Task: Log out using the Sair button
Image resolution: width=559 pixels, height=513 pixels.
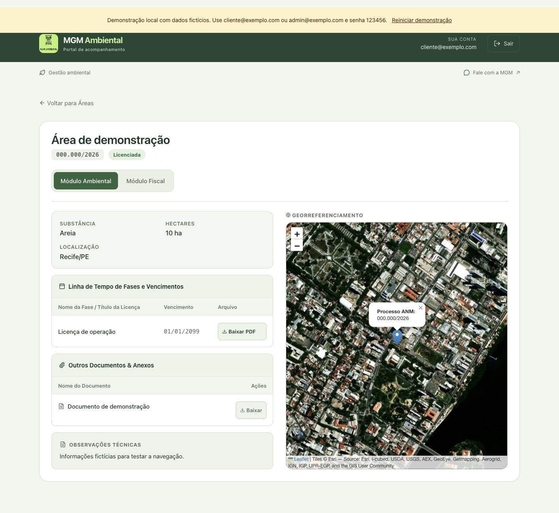Action: (504, 44)
